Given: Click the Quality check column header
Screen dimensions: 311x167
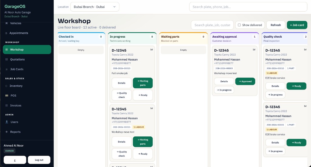Looking at the screenshot, I should [x=285, y=39].
